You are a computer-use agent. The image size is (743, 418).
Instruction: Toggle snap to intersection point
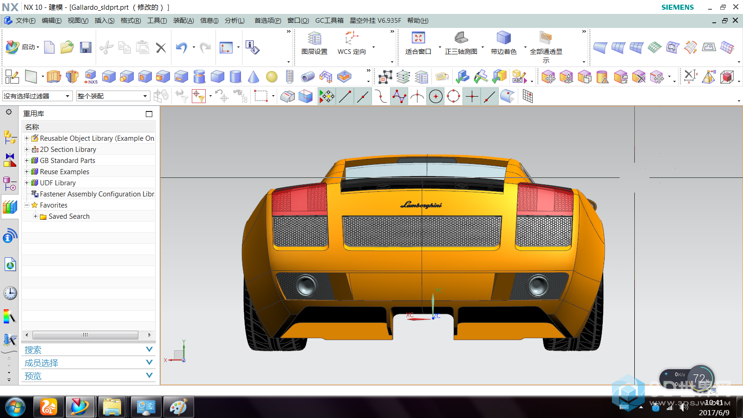[x=417, y=96]
